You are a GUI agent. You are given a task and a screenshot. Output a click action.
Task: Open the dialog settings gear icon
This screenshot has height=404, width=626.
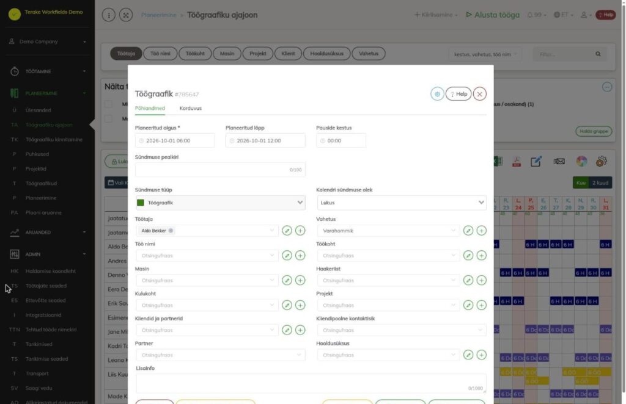tap(437, 94)
